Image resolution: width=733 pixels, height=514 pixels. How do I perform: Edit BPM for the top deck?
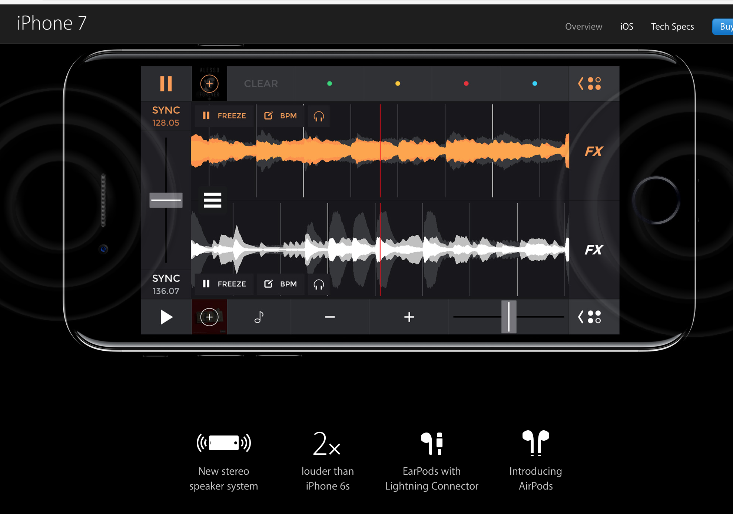[x=280, y=116]
